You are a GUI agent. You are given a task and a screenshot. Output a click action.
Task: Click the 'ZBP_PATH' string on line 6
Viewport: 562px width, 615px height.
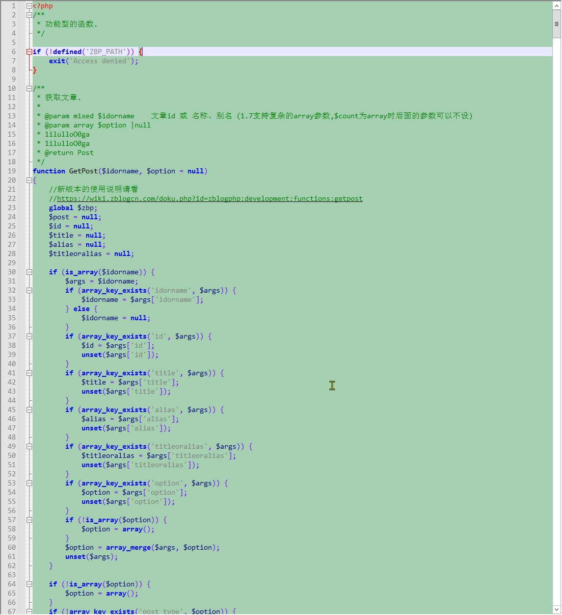pos(106,52)
